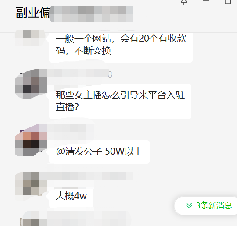Screen dimensions: 237x226
Task: Select the 大概4w message bubble
Action: coord(71,196)
